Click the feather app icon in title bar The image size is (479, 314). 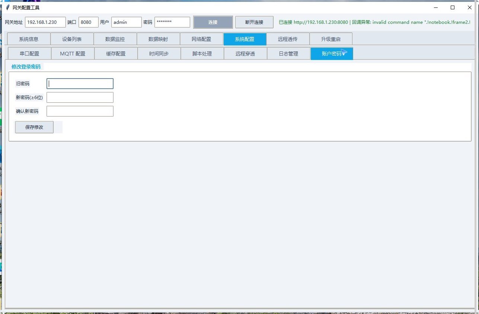[7, 7]
